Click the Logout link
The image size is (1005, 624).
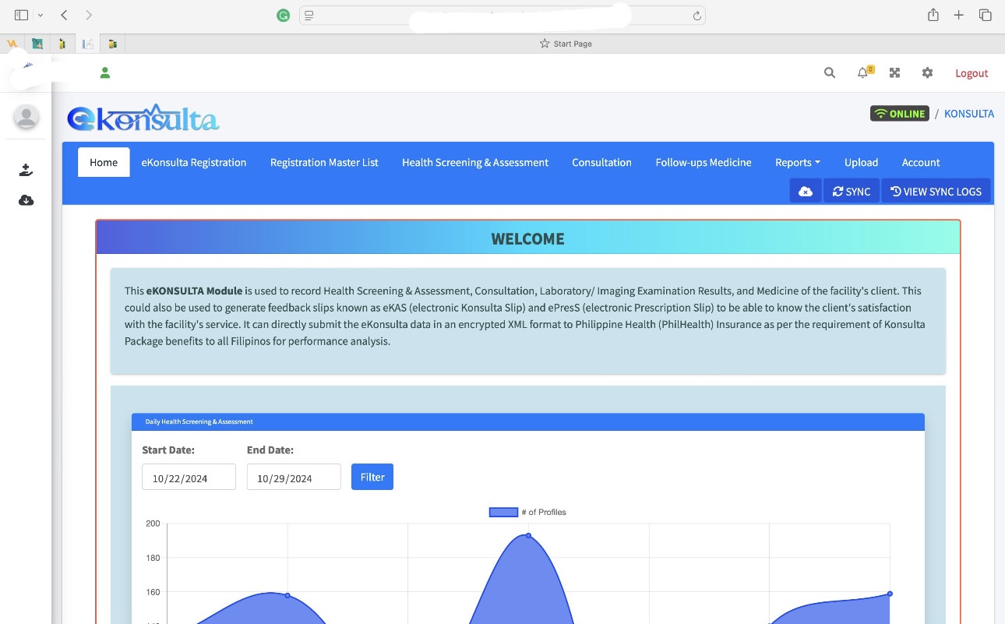tap(972, 73)
